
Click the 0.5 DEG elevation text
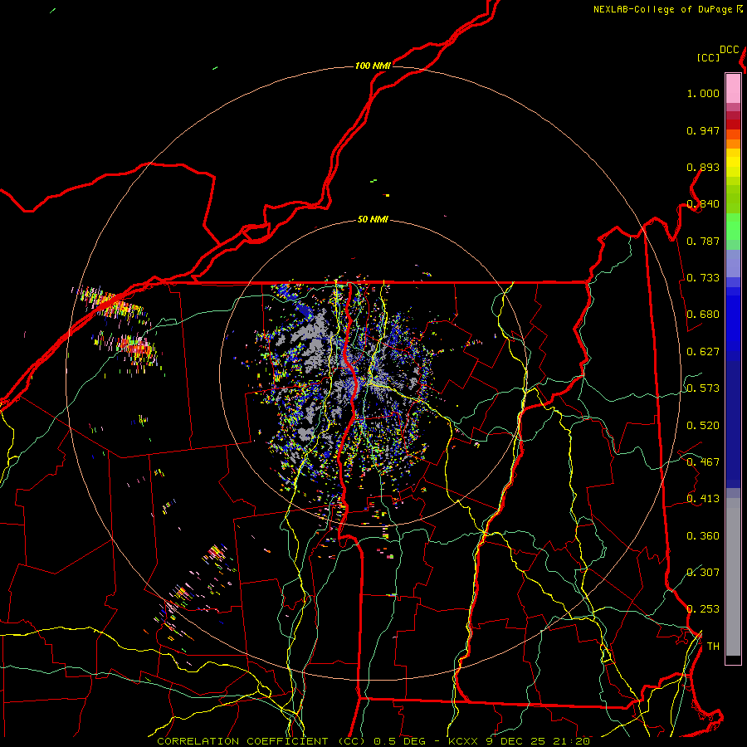click(x=399, y=741)
